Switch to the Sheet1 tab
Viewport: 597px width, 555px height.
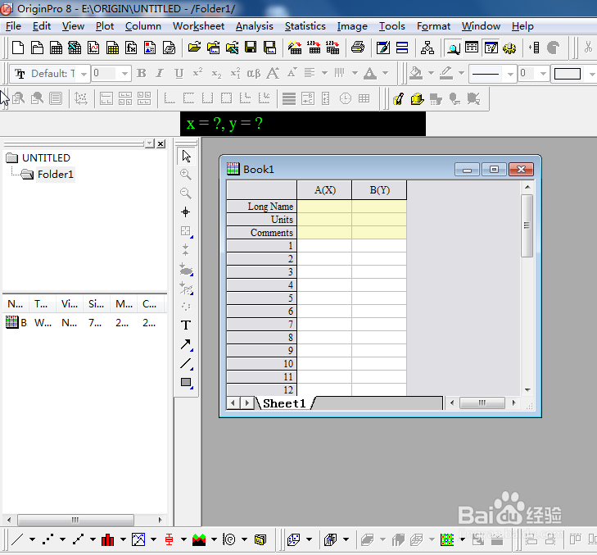click(284, 403)
